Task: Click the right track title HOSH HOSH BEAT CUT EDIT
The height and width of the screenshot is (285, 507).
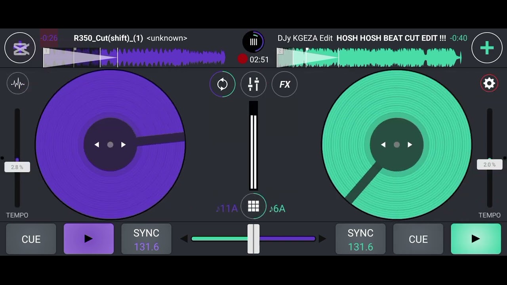Action: pyautogui.click(x=391, y=38)
